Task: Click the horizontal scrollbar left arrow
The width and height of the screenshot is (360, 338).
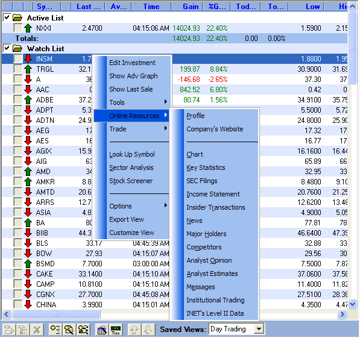Action: click(7, 314)
